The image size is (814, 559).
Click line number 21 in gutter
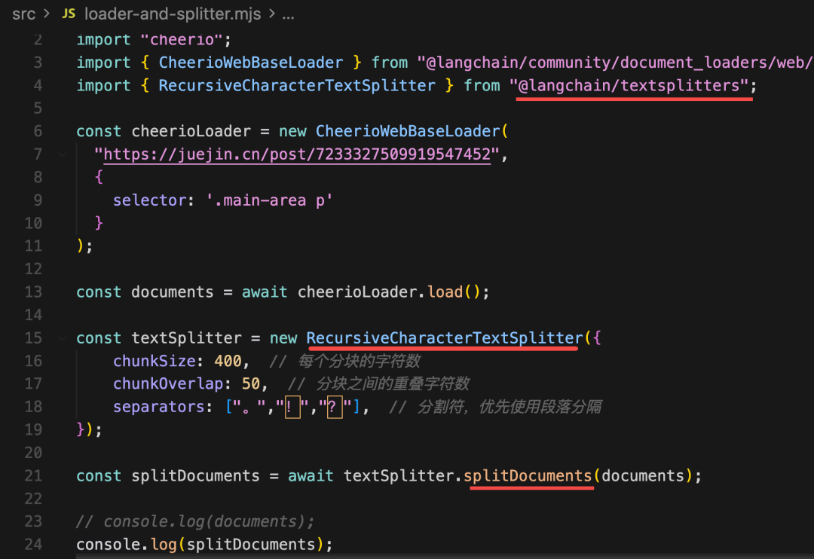33,475
